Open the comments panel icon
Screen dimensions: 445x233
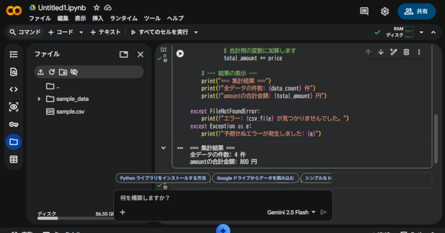click(x=364, y=11)
